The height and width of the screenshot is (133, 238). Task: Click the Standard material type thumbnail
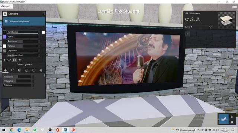[x=5, y=14]
